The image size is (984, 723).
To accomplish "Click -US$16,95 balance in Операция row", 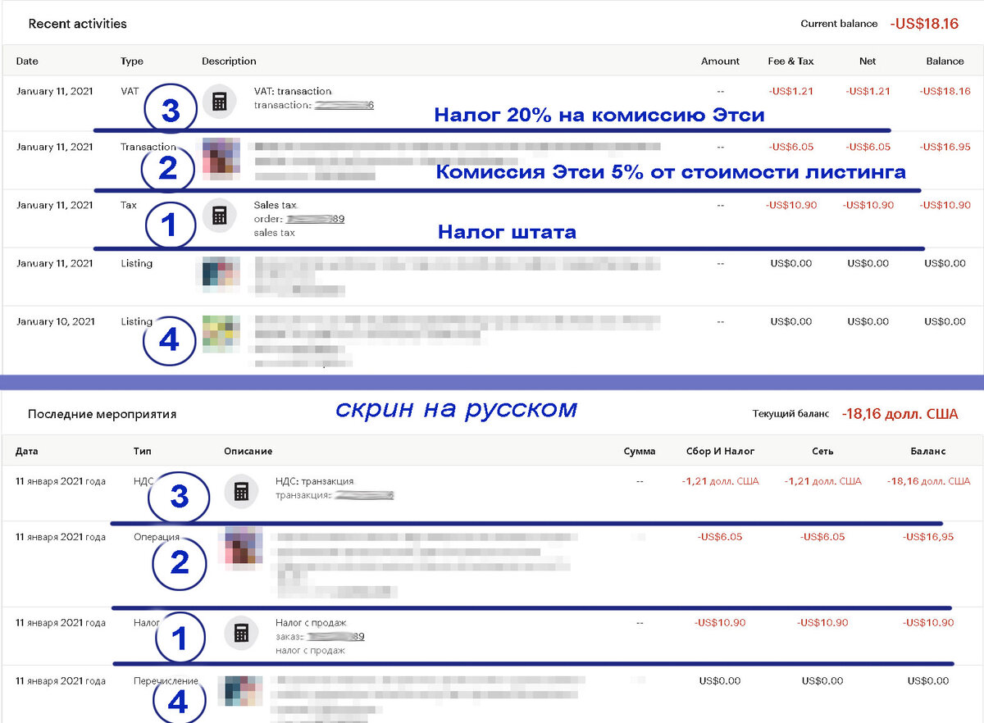I will [928, 537].
